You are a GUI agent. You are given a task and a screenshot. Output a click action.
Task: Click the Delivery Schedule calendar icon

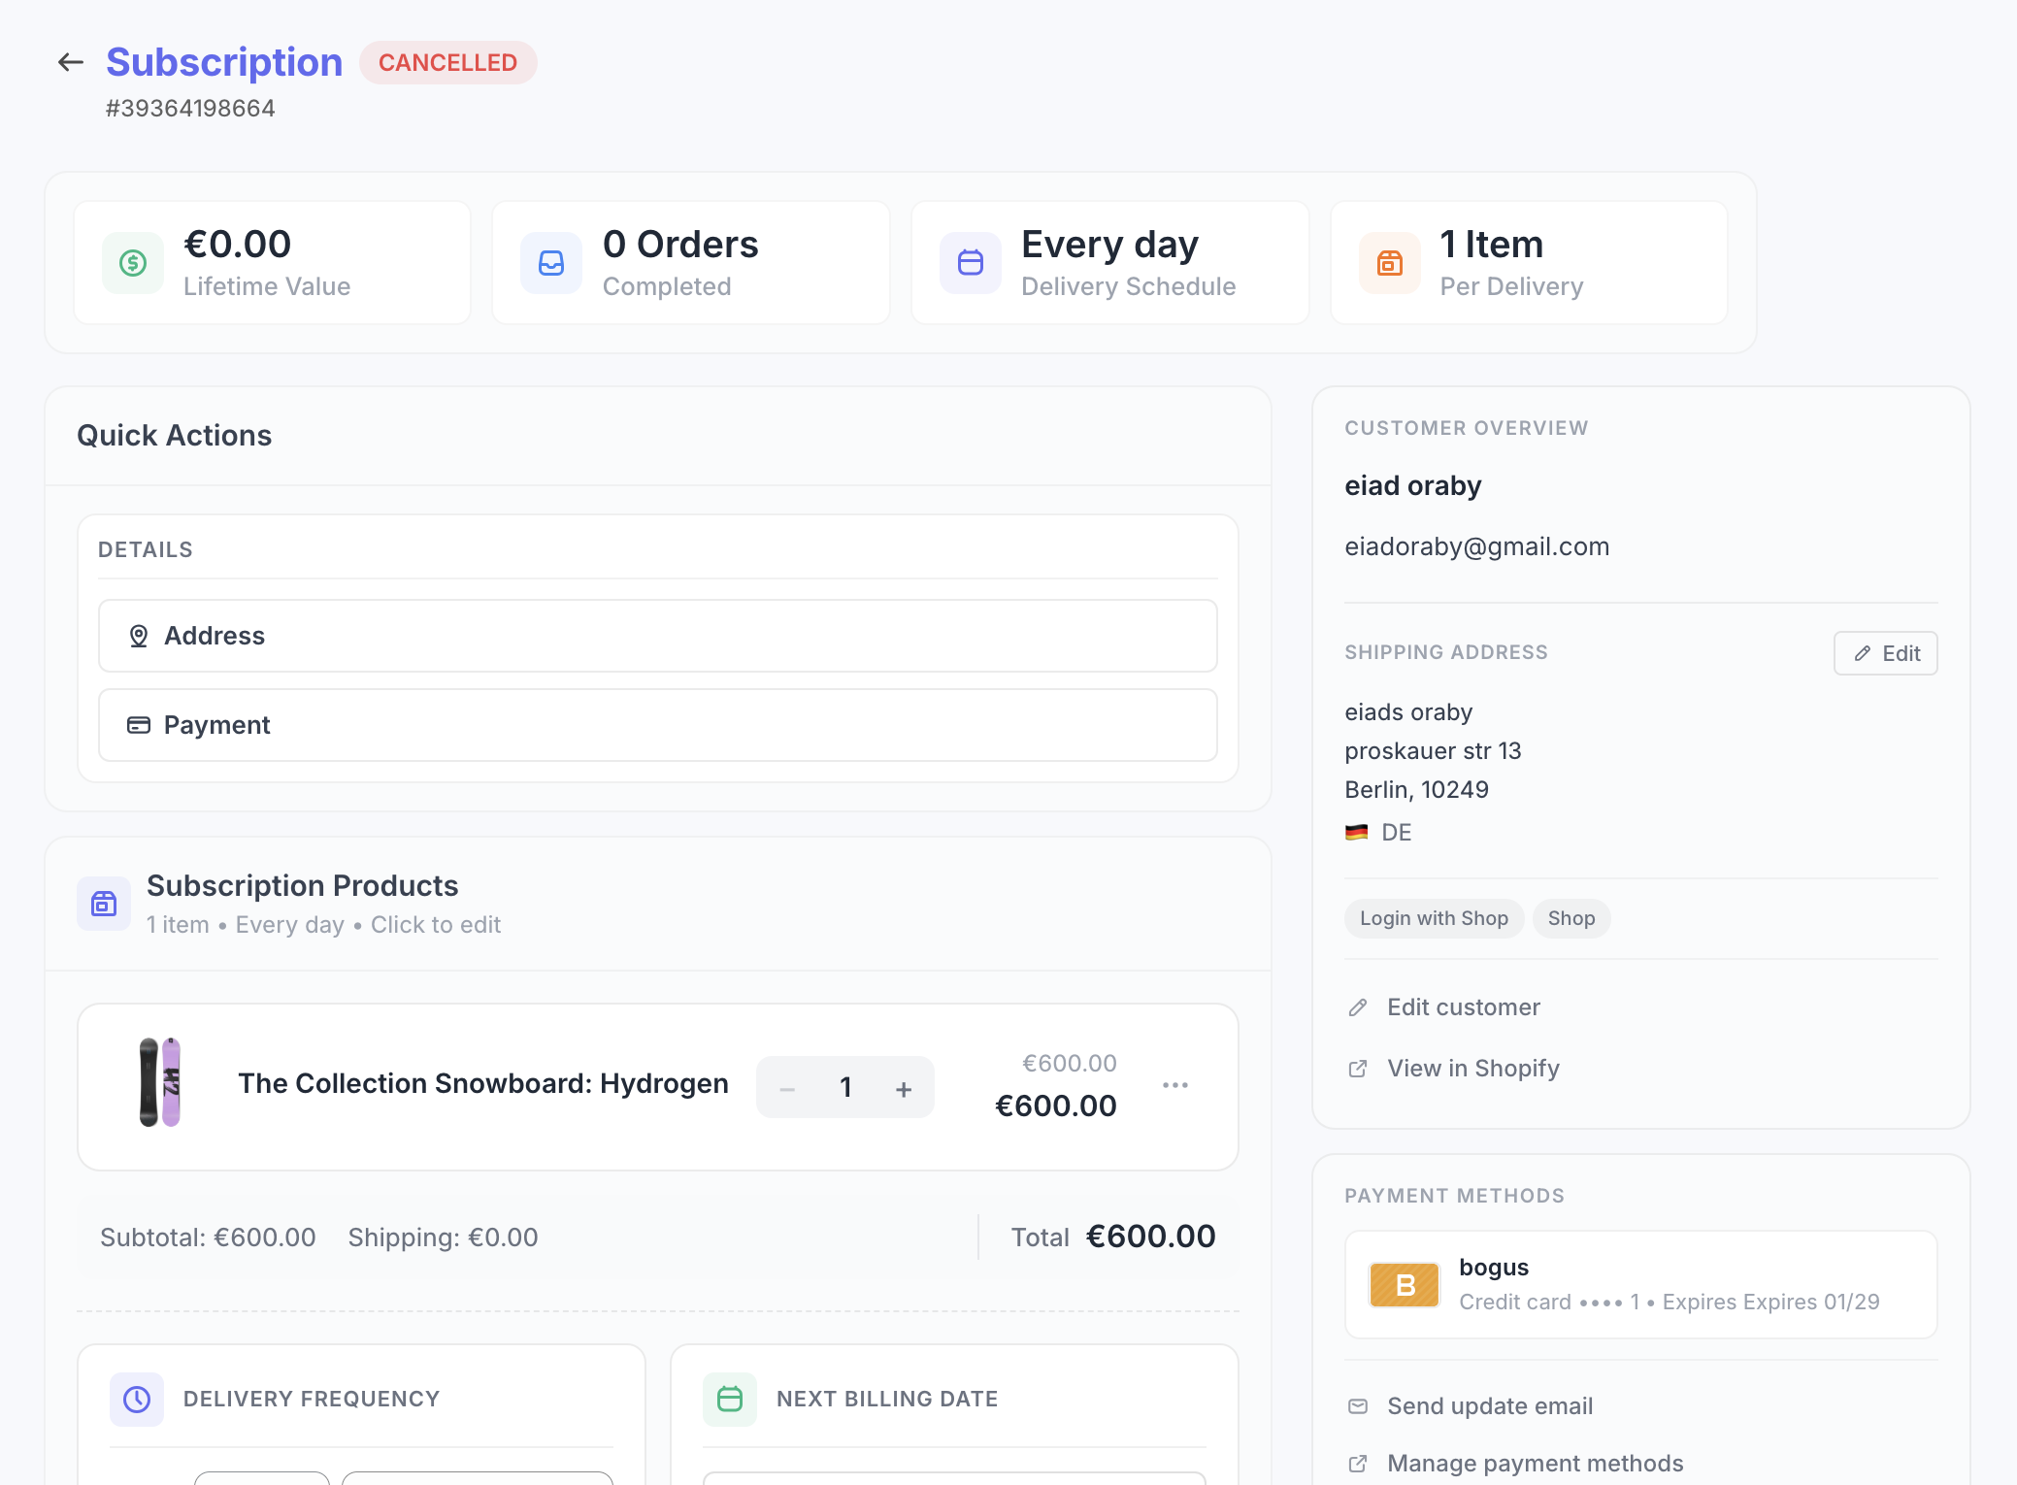pyautogui.click(x=971, y=263)
